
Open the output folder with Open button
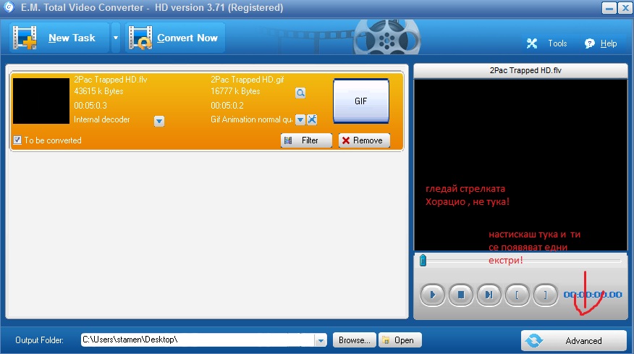click(x=400, y=340)
